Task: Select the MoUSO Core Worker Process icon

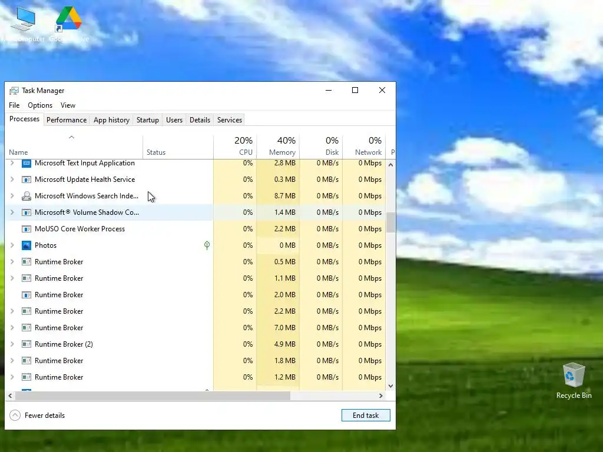Action: click(26, 229)
